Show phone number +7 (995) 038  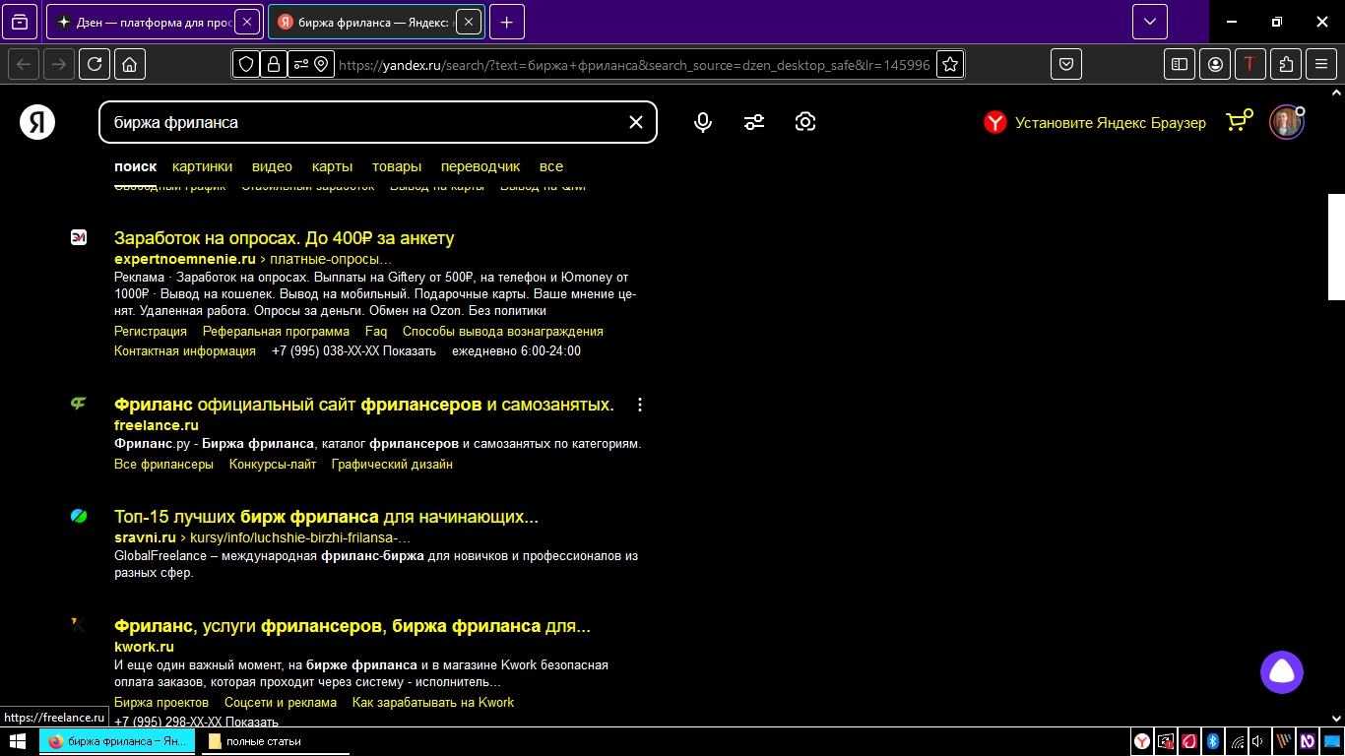(353, 351)
